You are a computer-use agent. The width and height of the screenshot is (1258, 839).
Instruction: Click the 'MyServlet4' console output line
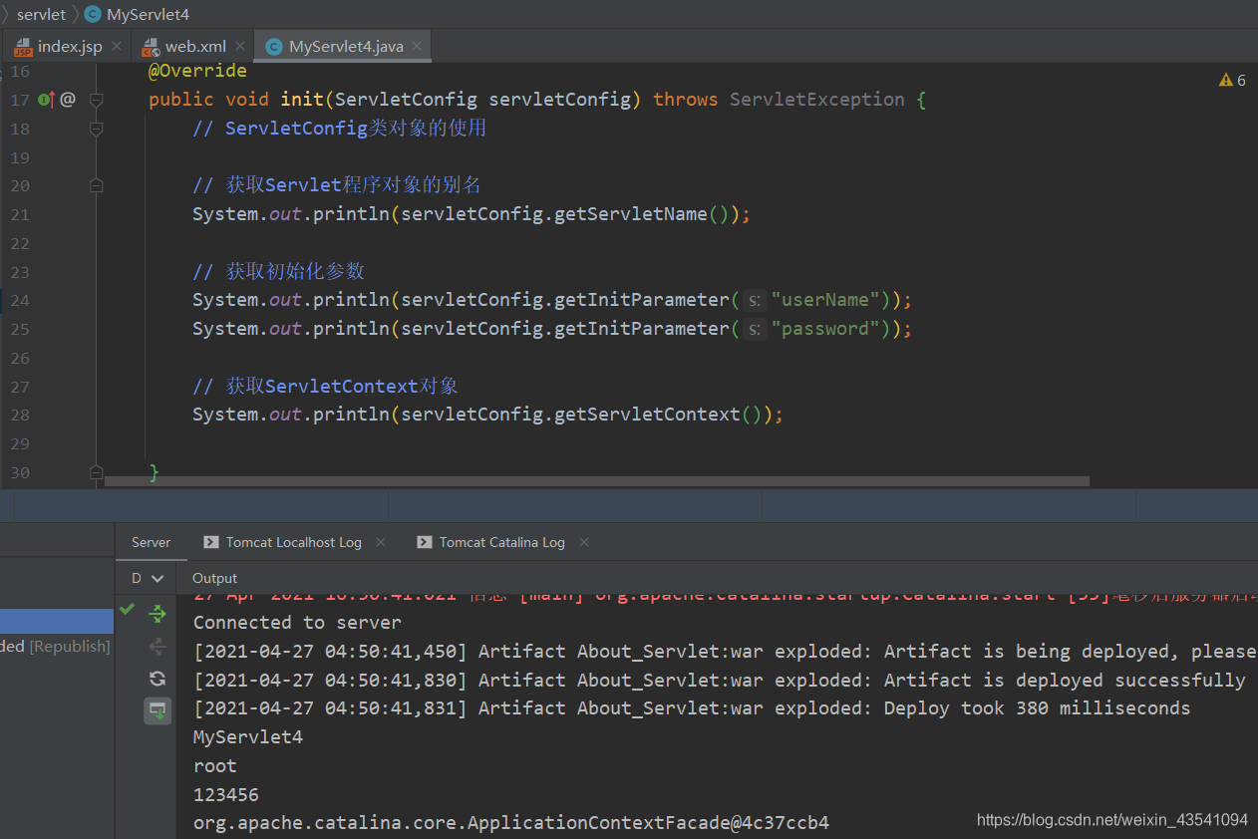coord(248,737)
